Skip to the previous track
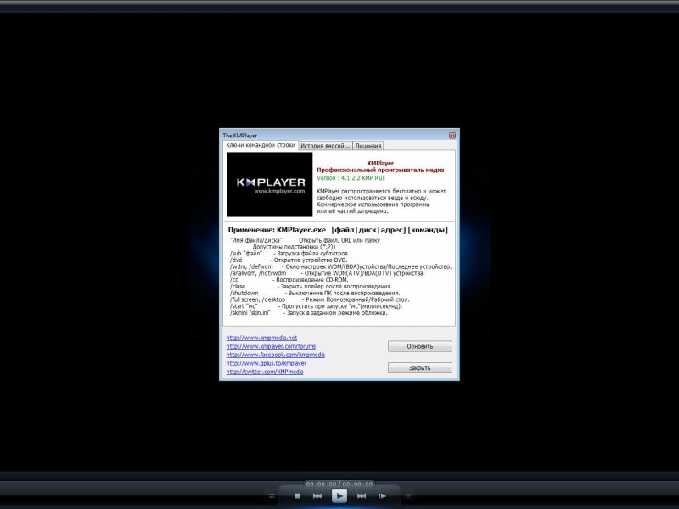This screenshot has height=509, width=679. pos(317,496)
